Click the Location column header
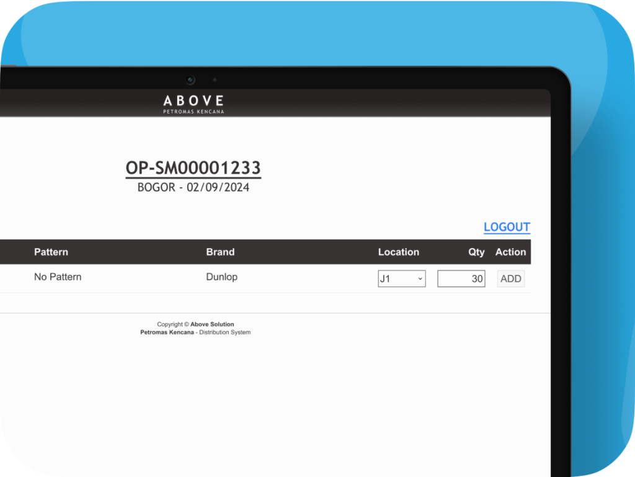 [399, 252]
